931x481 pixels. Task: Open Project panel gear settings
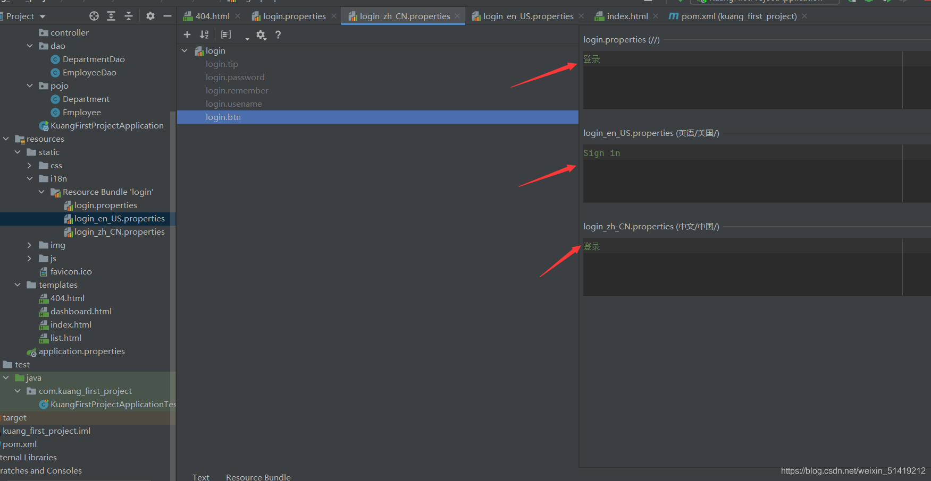coord(150,16)
